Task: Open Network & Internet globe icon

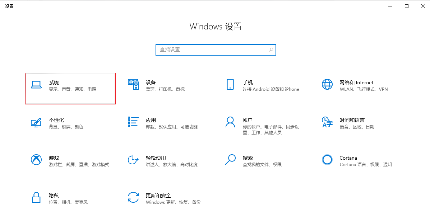Action: [x=327, y=84]
